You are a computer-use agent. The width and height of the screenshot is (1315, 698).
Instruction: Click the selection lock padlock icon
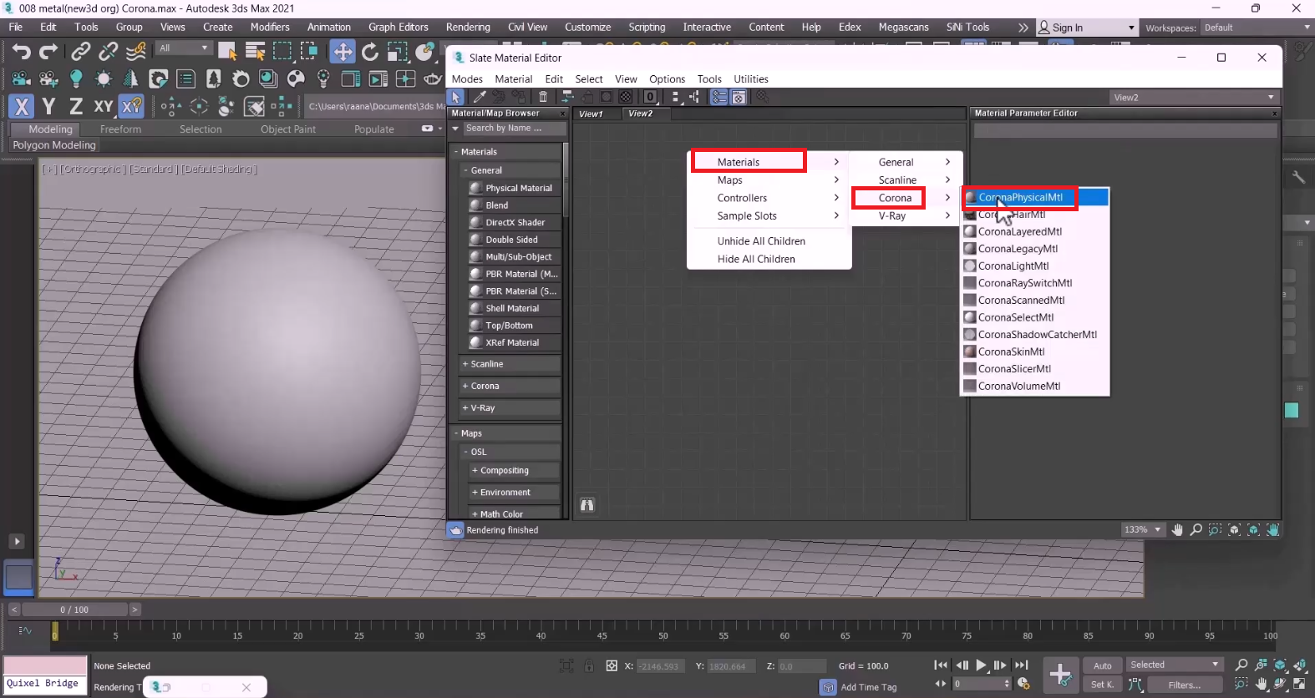(x=589, y=665)
